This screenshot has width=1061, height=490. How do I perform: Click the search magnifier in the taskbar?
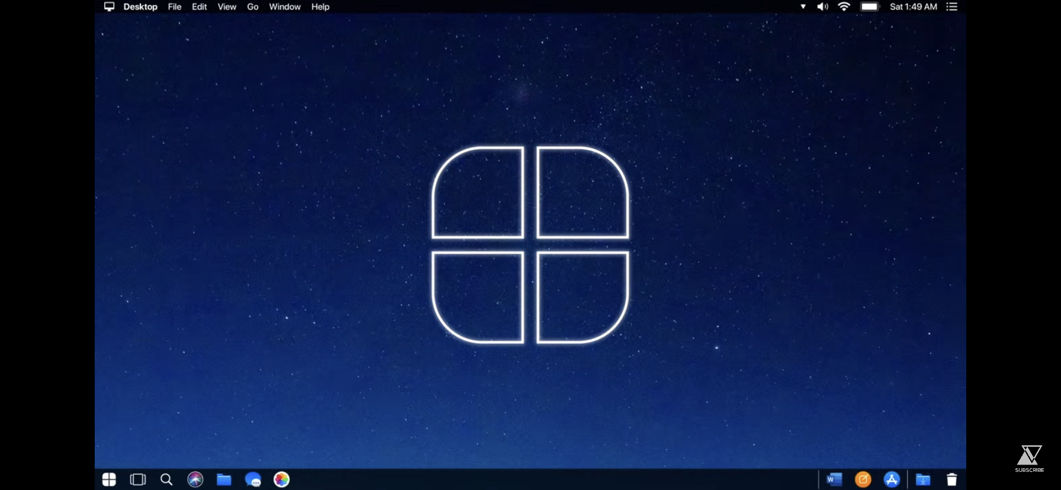[x=166, y=479]
